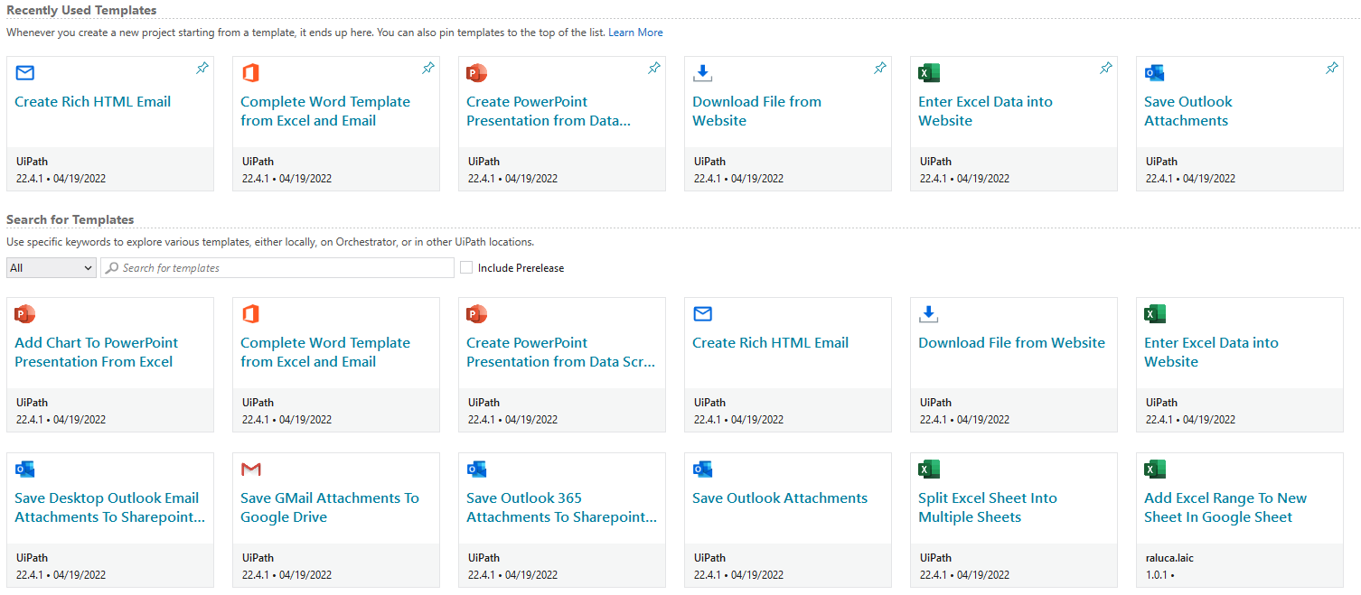Image resolution: width=1361 pixels, height=595 pixels.
Task: Open the All source filter dropdown
Action: (52, 268)
